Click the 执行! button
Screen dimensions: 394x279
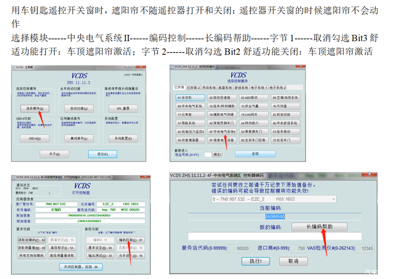(x=256, y=261)
